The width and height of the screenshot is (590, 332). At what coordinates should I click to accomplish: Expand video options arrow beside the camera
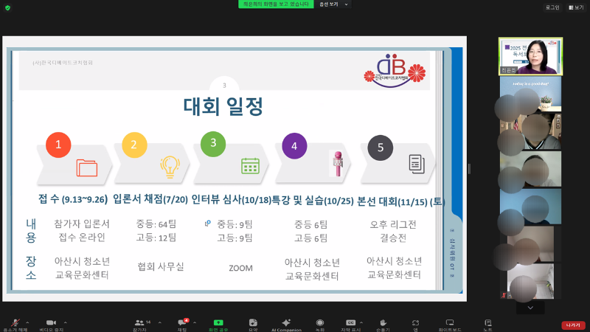point(65,322)
